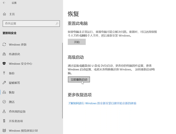Screen dimensions: 176x134
Task: Click the 激活 checkmark circle icon
Action: point(4,102)
